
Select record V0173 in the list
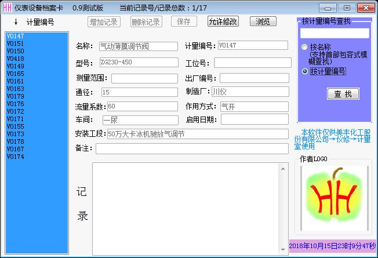point(37,134)
